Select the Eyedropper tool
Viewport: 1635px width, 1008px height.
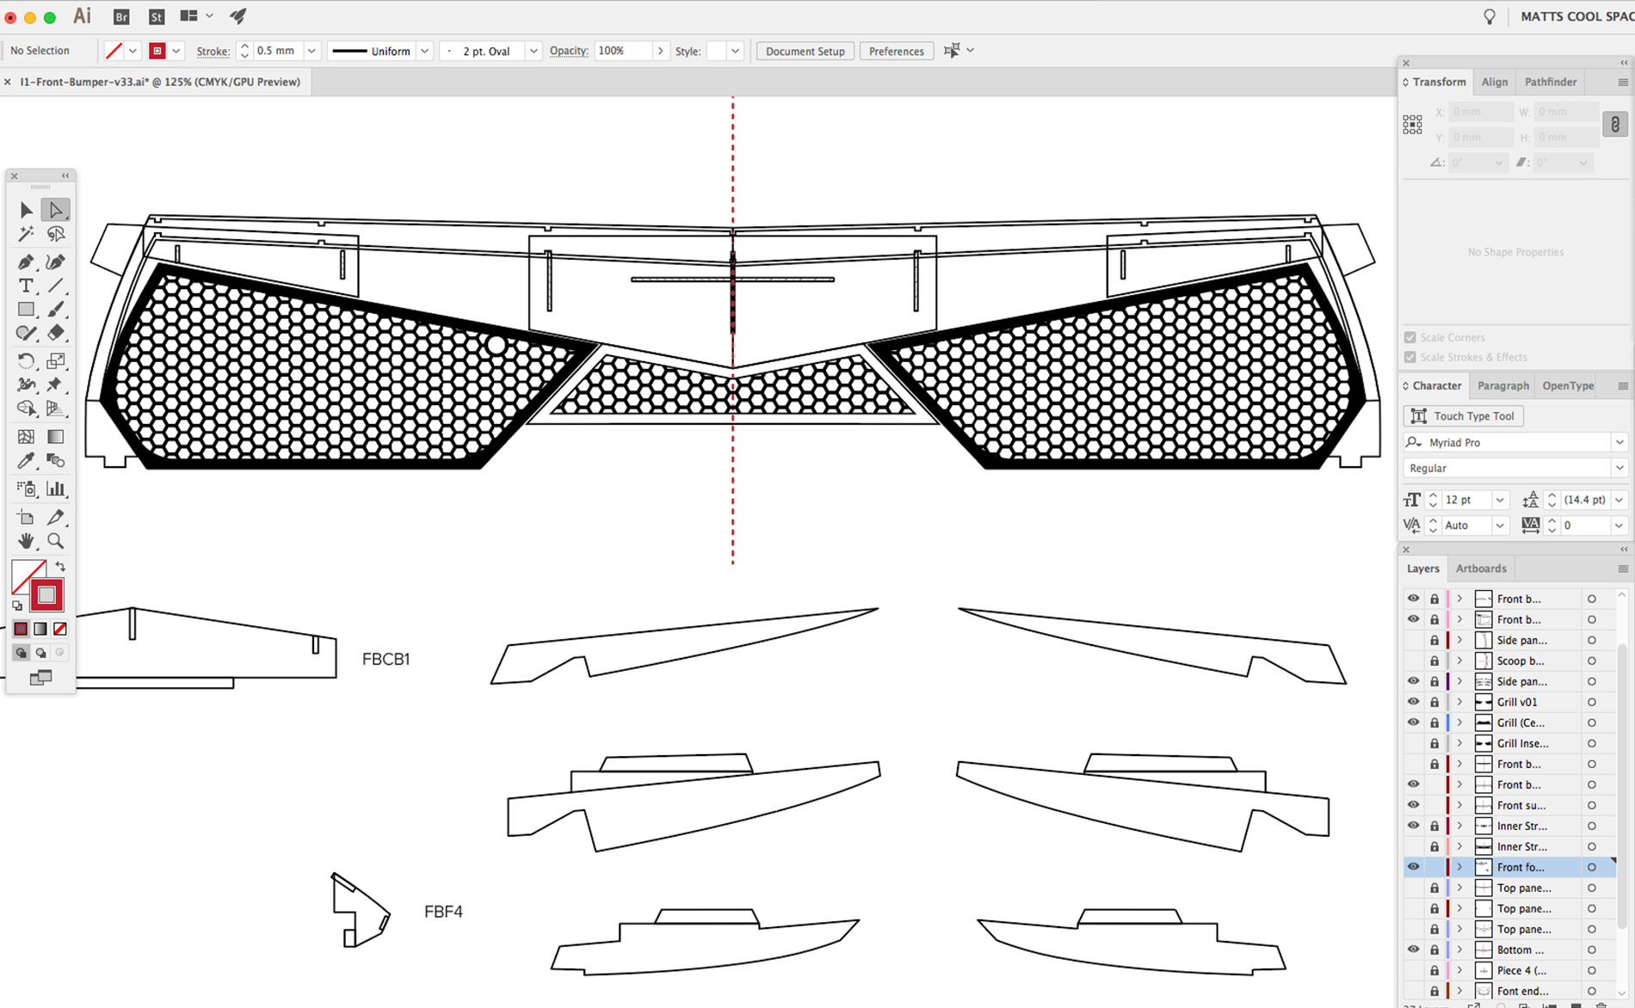click(x=25, y=460)
